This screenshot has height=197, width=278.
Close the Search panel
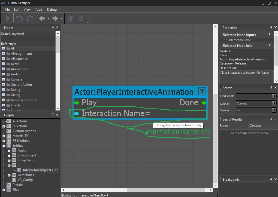276,87
